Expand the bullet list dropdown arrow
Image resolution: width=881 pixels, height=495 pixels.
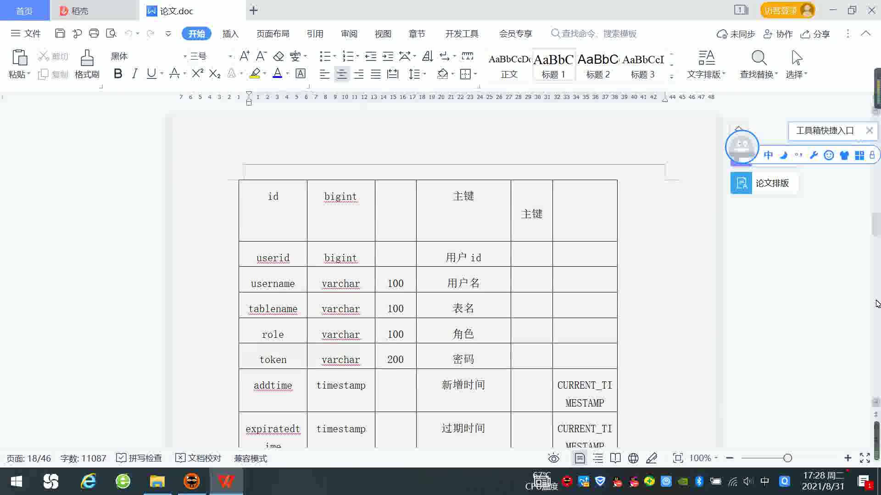(x=335, y=56)
